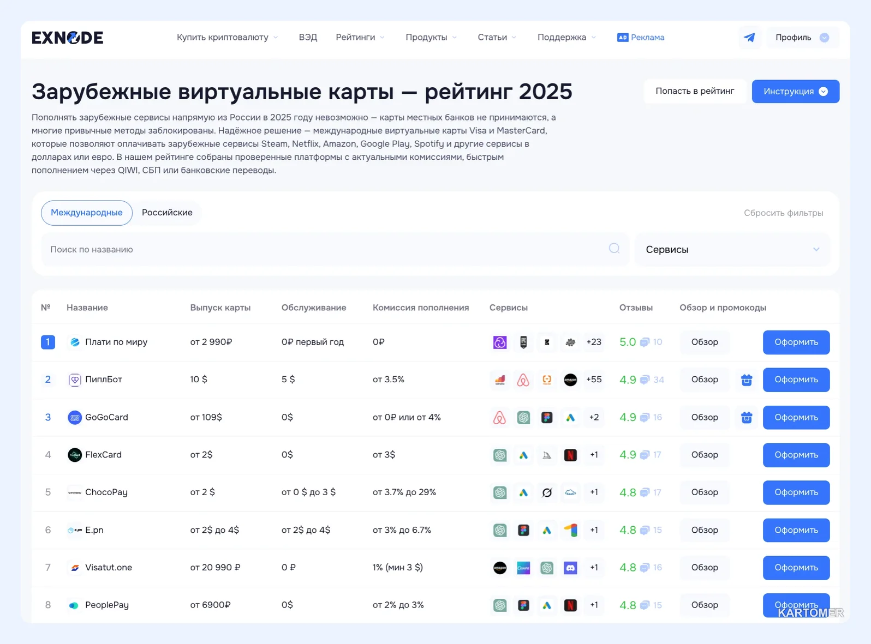
Task: Click the Netflix icon in PeoplePay row
Action: click(x=570, y=605)
